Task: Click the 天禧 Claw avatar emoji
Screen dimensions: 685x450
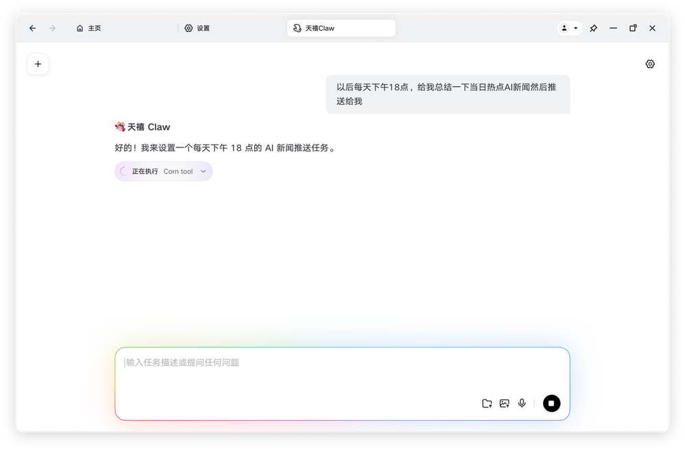Action: (x=120, y=127)
